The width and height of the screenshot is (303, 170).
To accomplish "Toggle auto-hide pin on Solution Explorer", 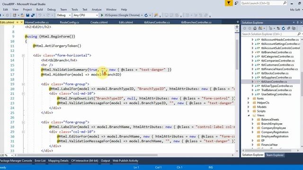I will click(298, 22).
